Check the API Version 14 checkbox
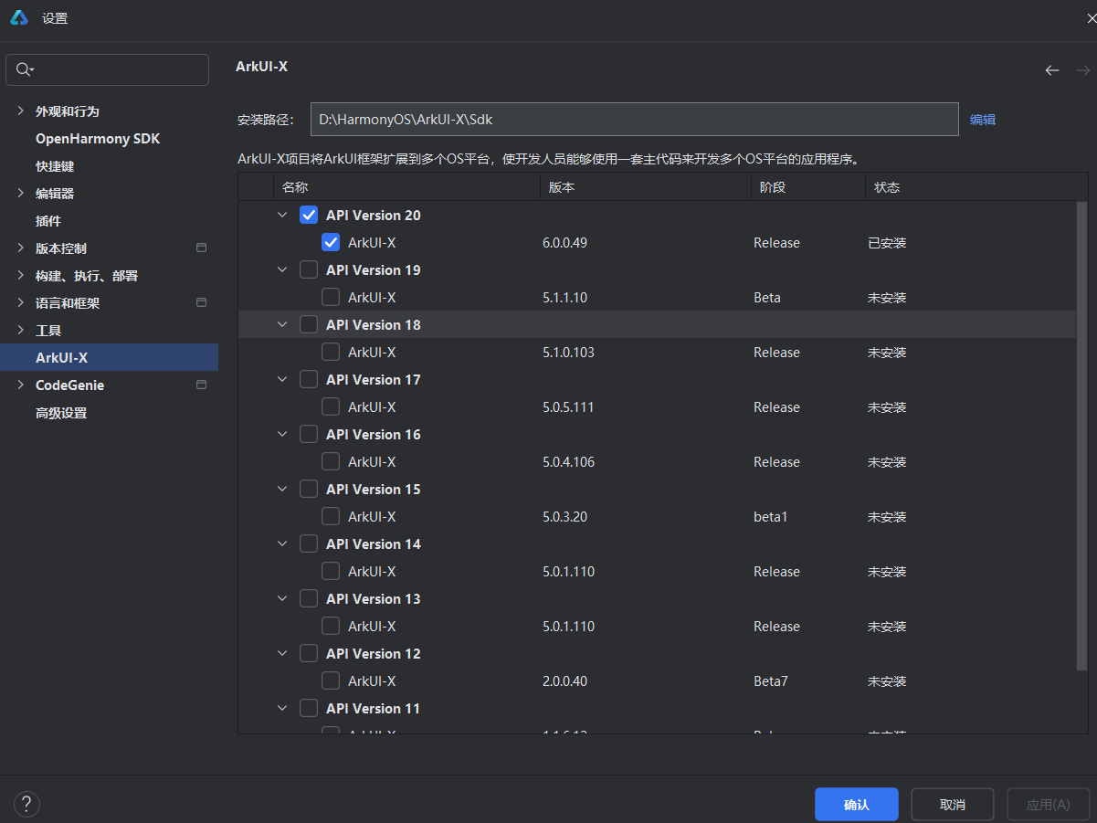 (x=309, y=544)
